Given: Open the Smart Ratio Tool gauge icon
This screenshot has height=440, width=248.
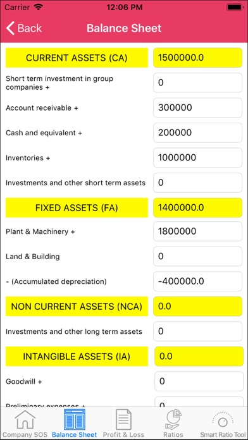Looking at the screenshot, I should tap(223, 420).
